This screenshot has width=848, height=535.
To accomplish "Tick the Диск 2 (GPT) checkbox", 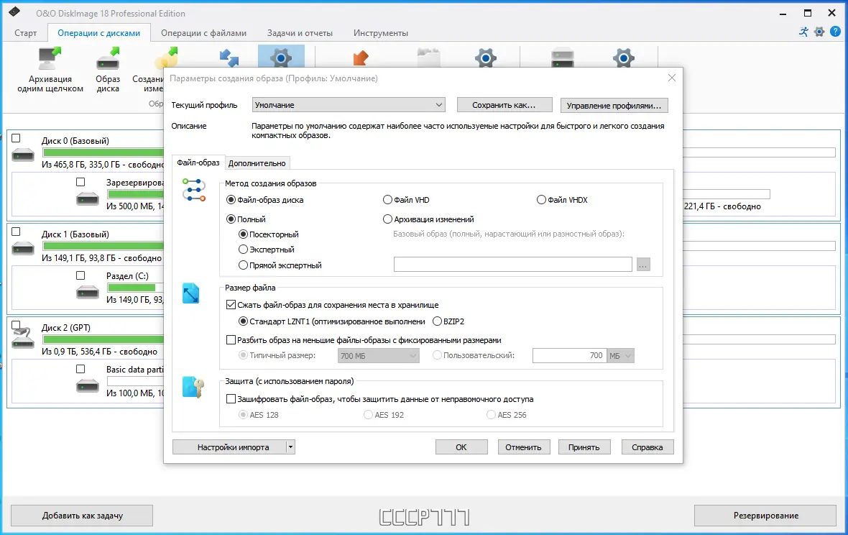I will pos(17,325).
